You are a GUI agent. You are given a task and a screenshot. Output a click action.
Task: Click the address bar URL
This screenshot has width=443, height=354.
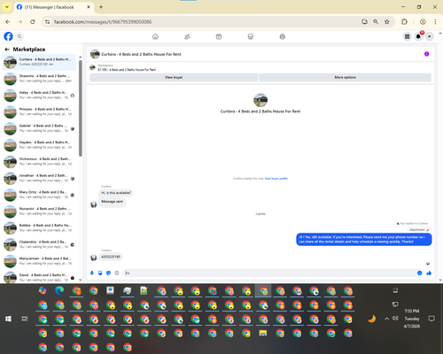(103, 22)
